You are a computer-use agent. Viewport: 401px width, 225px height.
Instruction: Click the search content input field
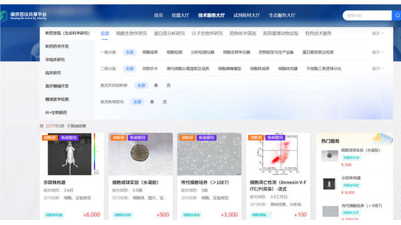click(367, 16)
